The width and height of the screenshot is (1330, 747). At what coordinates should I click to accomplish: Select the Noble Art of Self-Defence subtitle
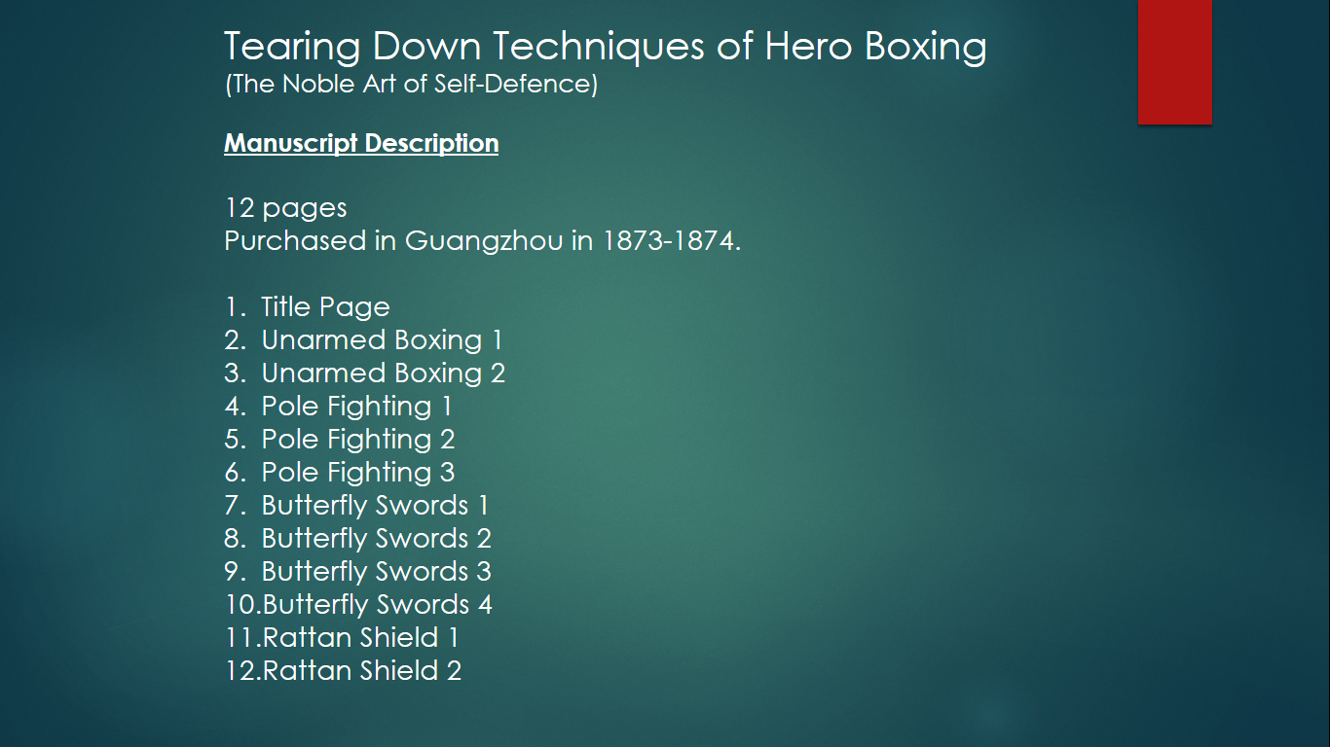tap(411, 85)
